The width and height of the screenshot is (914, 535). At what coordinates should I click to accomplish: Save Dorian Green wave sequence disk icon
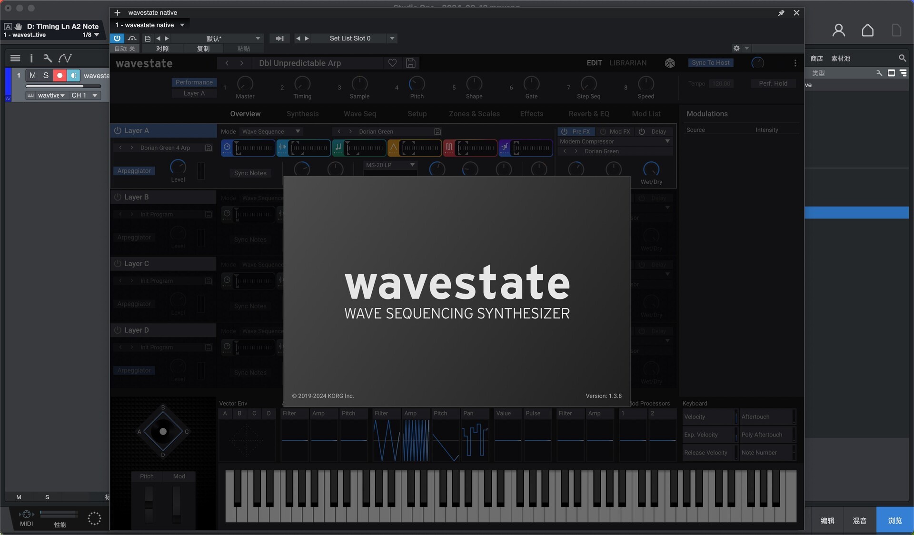(437, 131)
